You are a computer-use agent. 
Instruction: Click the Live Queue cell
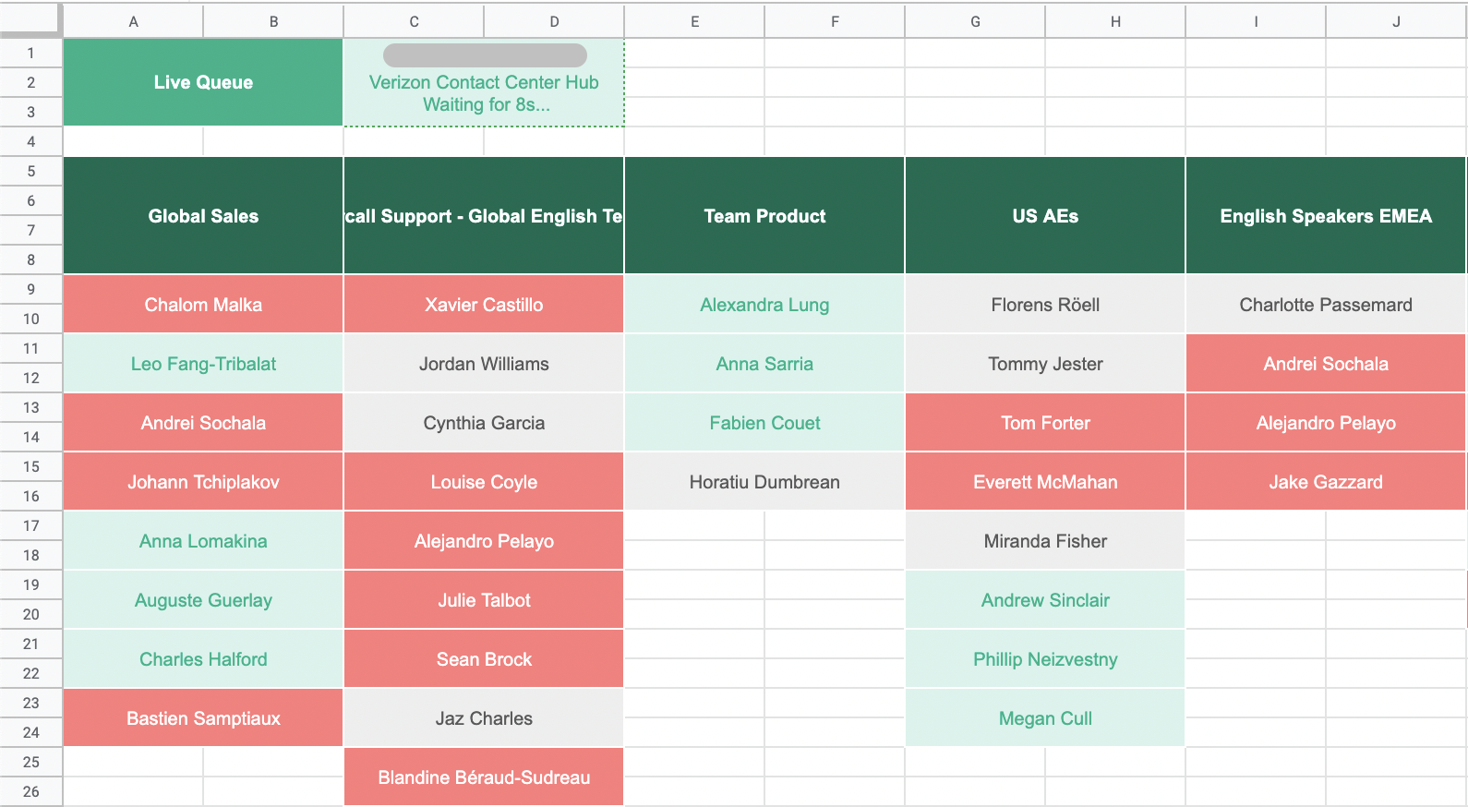203,82
